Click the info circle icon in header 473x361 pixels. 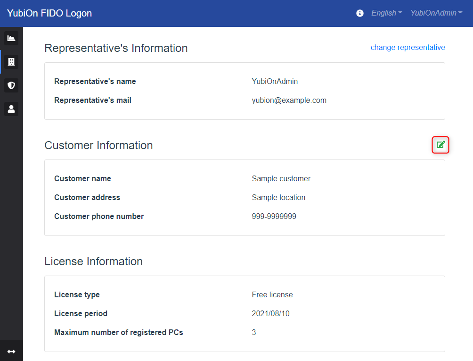pos(359,13)
